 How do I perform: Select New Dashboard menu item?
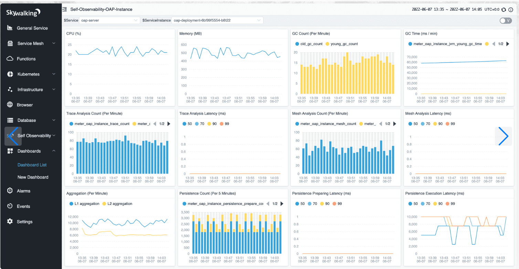(x=33, y=177)
